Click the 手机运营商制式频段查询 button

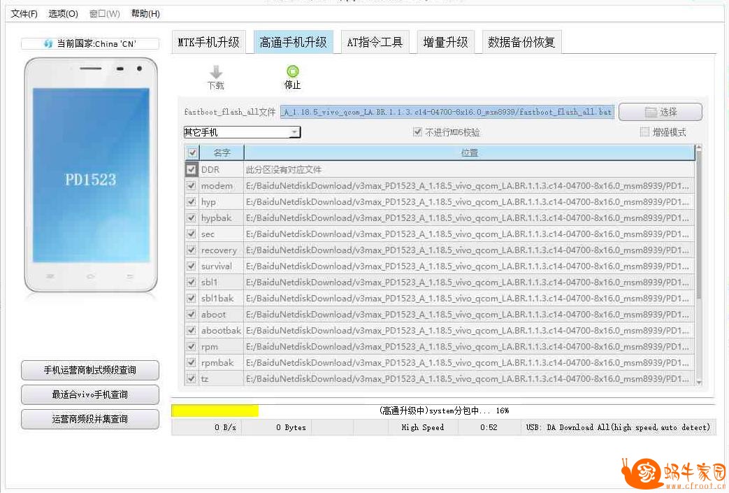pyautogui.click(x=89, y=370)
